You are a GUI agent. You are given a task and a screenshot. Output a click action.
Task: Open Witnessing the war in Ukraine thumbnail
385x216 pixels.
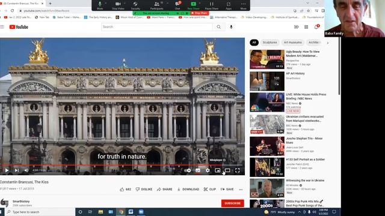267,188
